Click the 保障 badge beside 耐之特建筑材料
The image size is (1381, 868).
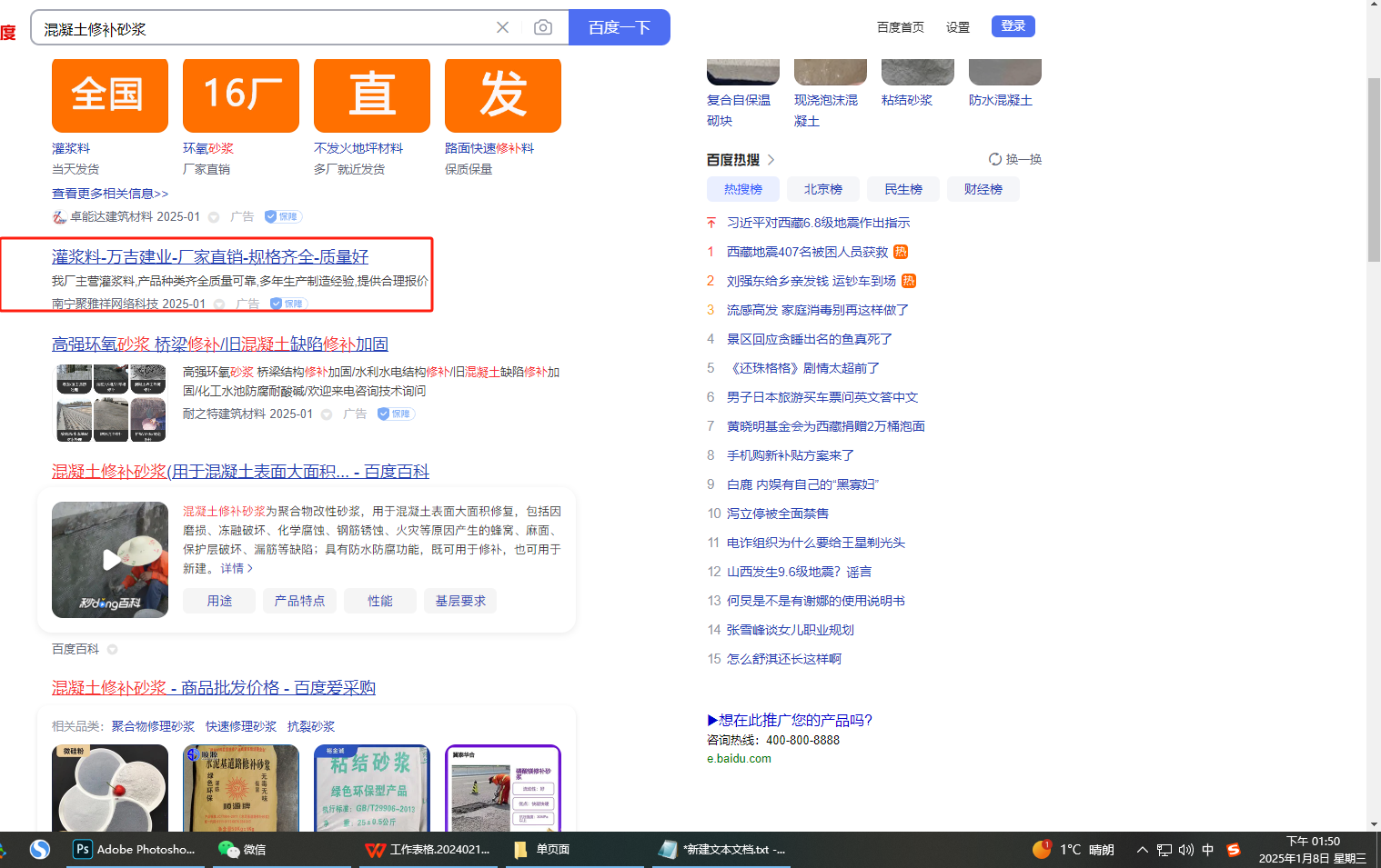click(396, 414)
